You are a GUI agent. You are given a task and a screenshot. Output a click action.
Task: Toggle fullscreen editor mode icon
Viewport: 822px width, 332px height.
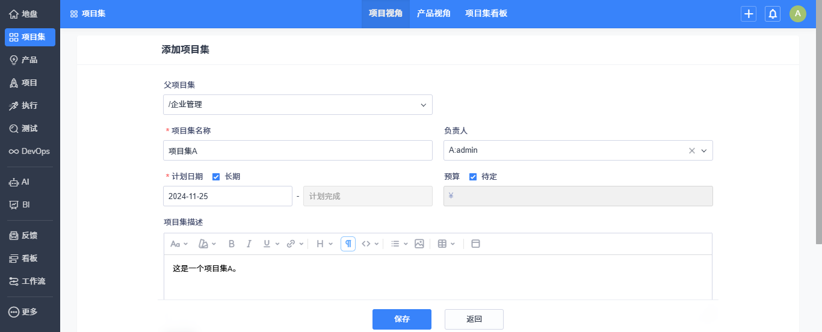pyautogui.click(x=475, y=244)
